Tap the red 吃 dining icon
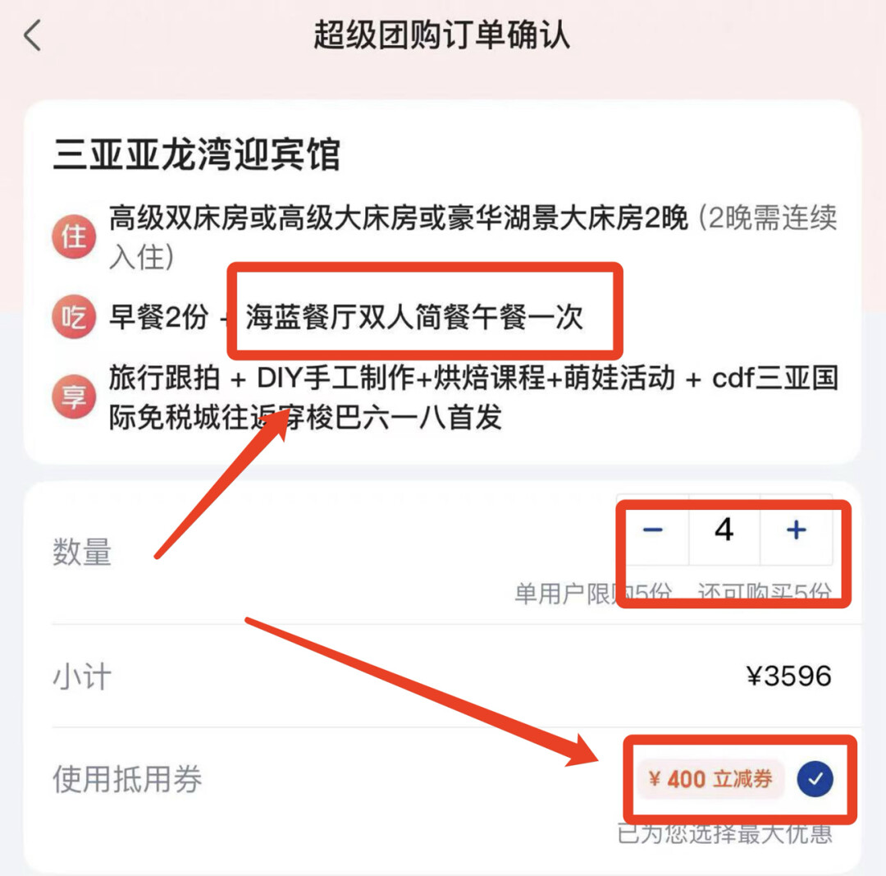The width and height of the screenshot is (886, 876). click(x=74, y=316)
